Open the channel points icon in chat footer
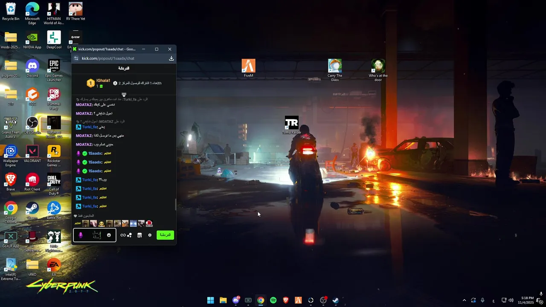 click(x=126, y=235)
